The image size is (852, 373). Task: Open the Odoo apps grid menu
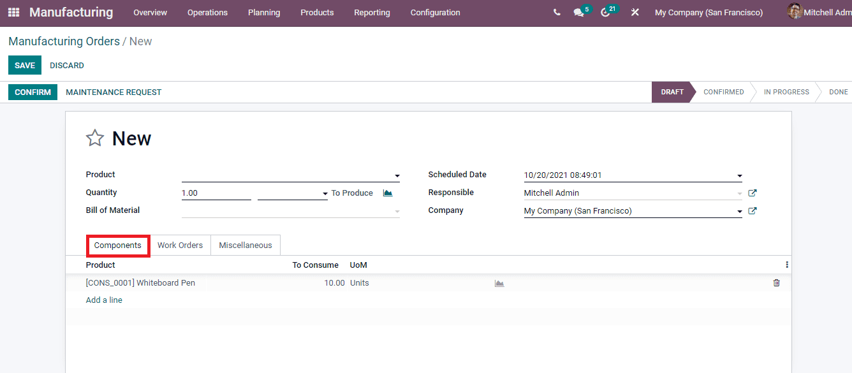point(13,12)
